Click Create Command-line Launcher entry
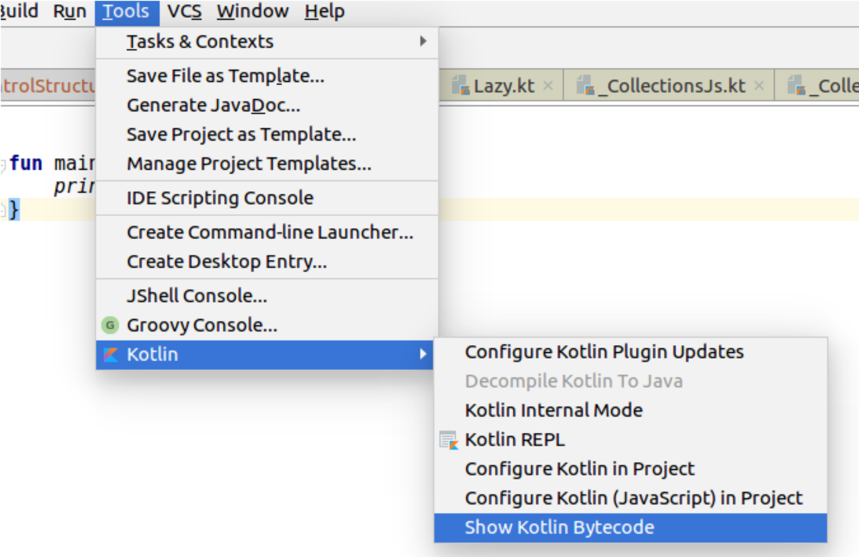This screenshot has height=557, width=859. point(270,232)
